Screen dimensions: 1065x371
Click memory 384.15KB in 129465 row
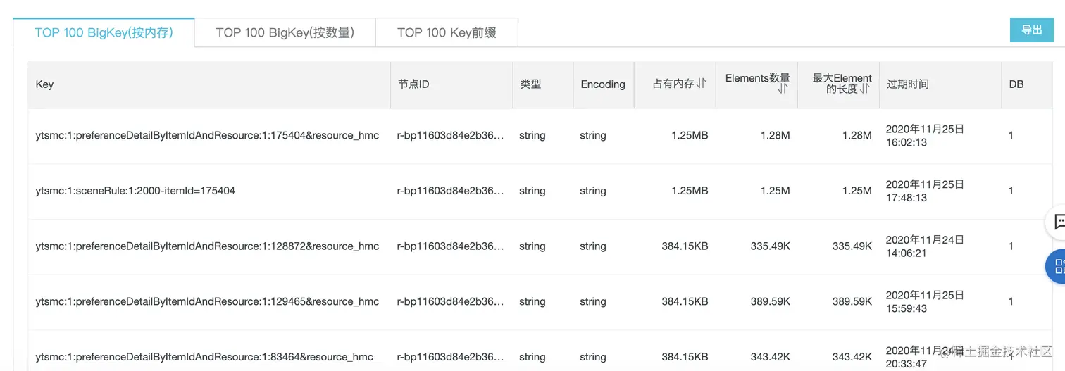click(x=685, y=301)
